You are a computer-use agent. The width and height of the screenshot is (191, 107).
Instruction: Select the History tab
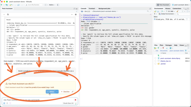coord(168,9)
